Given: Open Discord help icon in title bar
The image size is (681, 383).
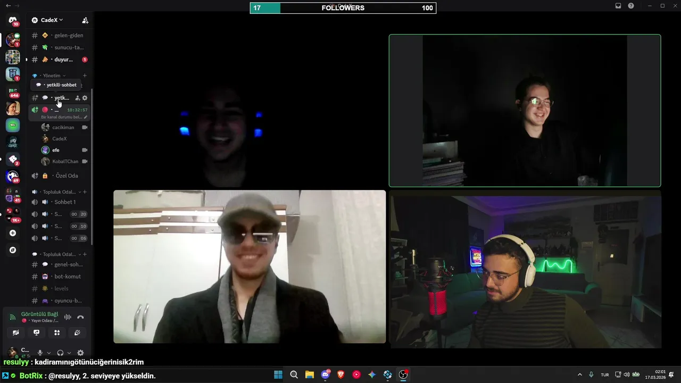Looking at the screenshot, I should (x=631, y=6).
